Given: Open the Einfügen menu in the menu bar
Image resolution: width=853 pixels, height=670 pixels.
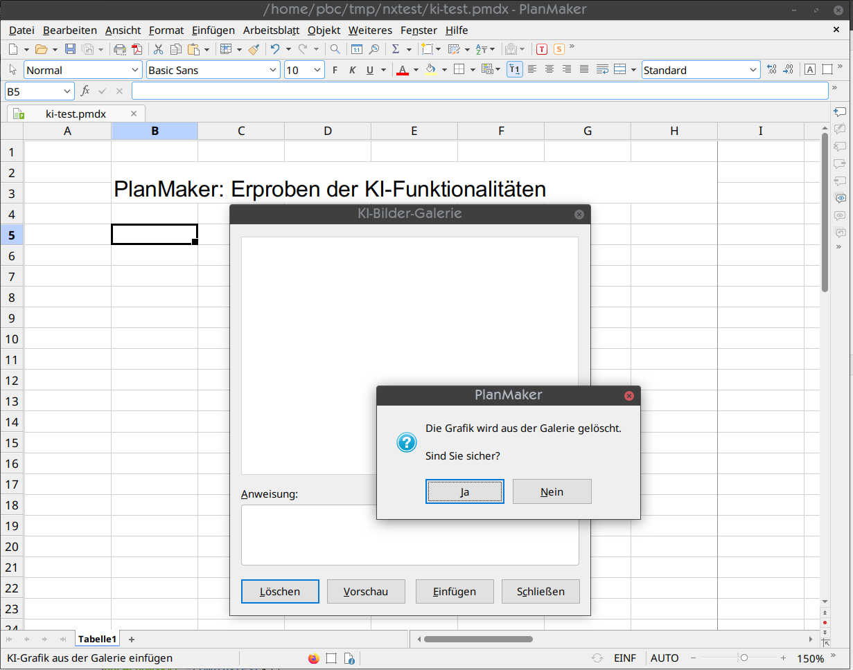Looking at the screenshot, I should click(x=213, y=30).
